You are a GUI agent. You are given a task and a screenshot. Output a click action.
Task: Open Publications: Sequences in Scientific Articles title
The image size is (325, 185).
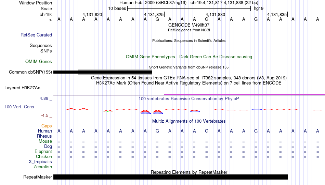point(189,41)
